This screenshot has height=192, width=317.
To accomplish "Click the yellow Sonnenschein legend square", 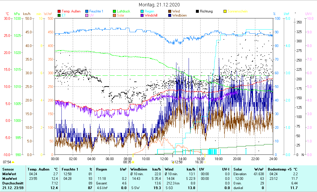I will (x=225, y=12).
